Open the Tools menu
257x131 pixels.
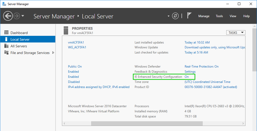pyautogui.click(x=219, y=16)
